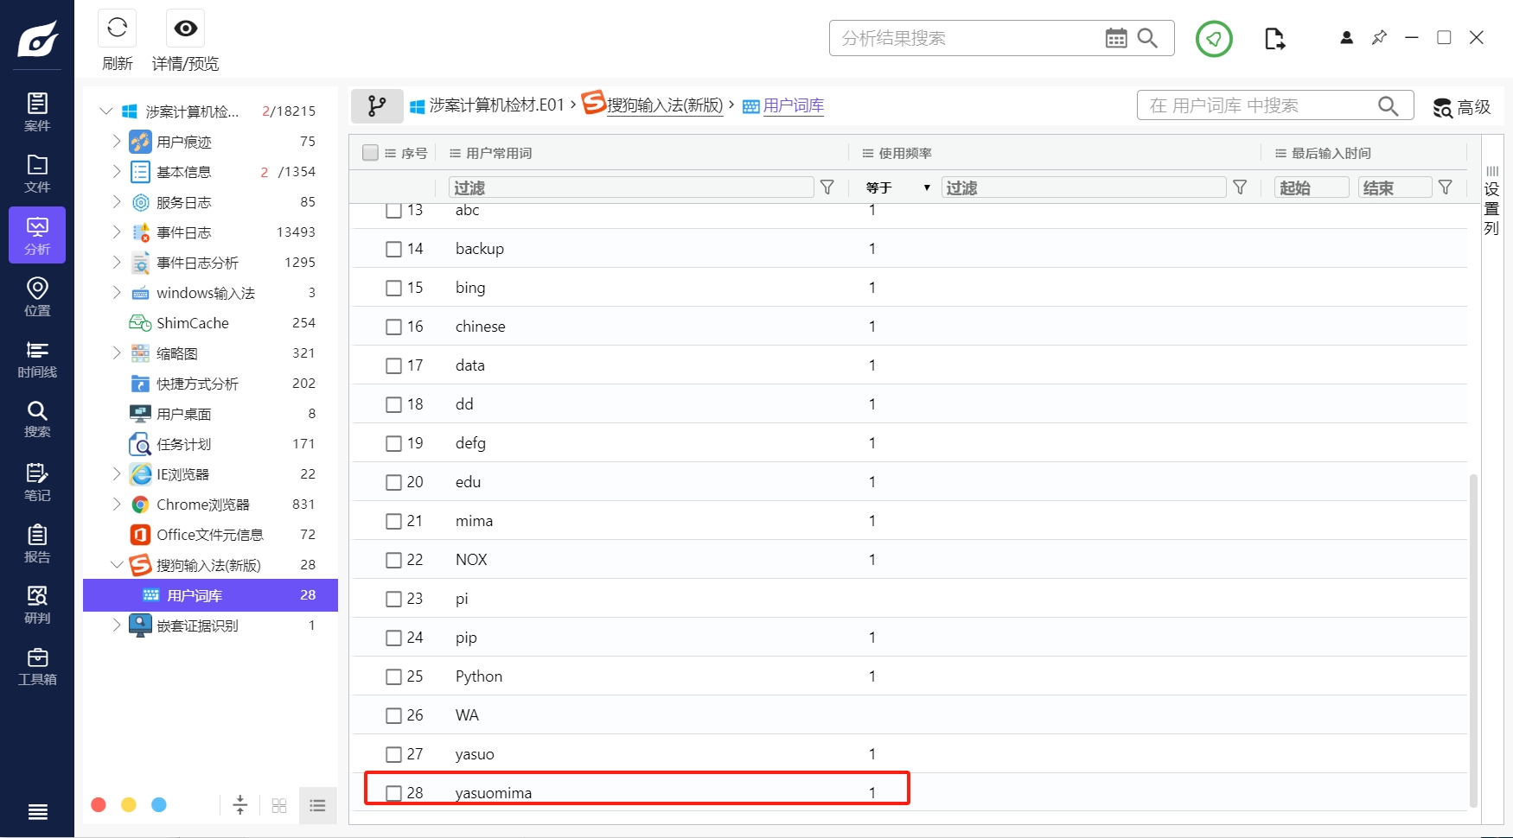1513x838 pixels.
Task: Click the Refresh (刷新) icon
Action: pos(117,28)
